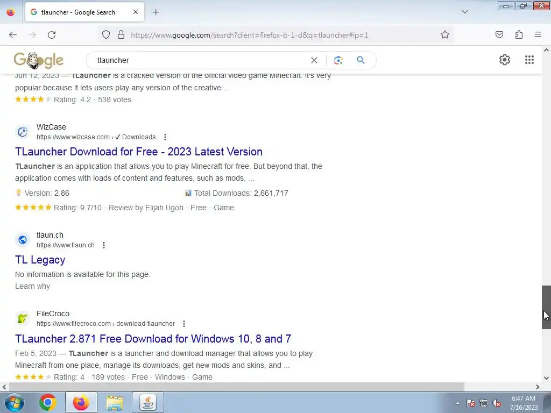Screen dimensions: 551x413
Task: Open Google quick settings gear
Action: (505, 60)
